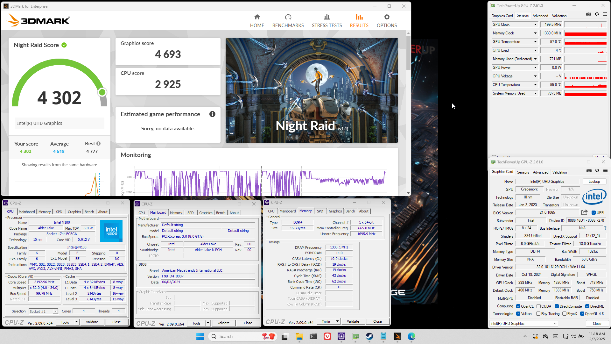
Task: Open the RESULTS page in 3DMark
Action: pos(359,21)
